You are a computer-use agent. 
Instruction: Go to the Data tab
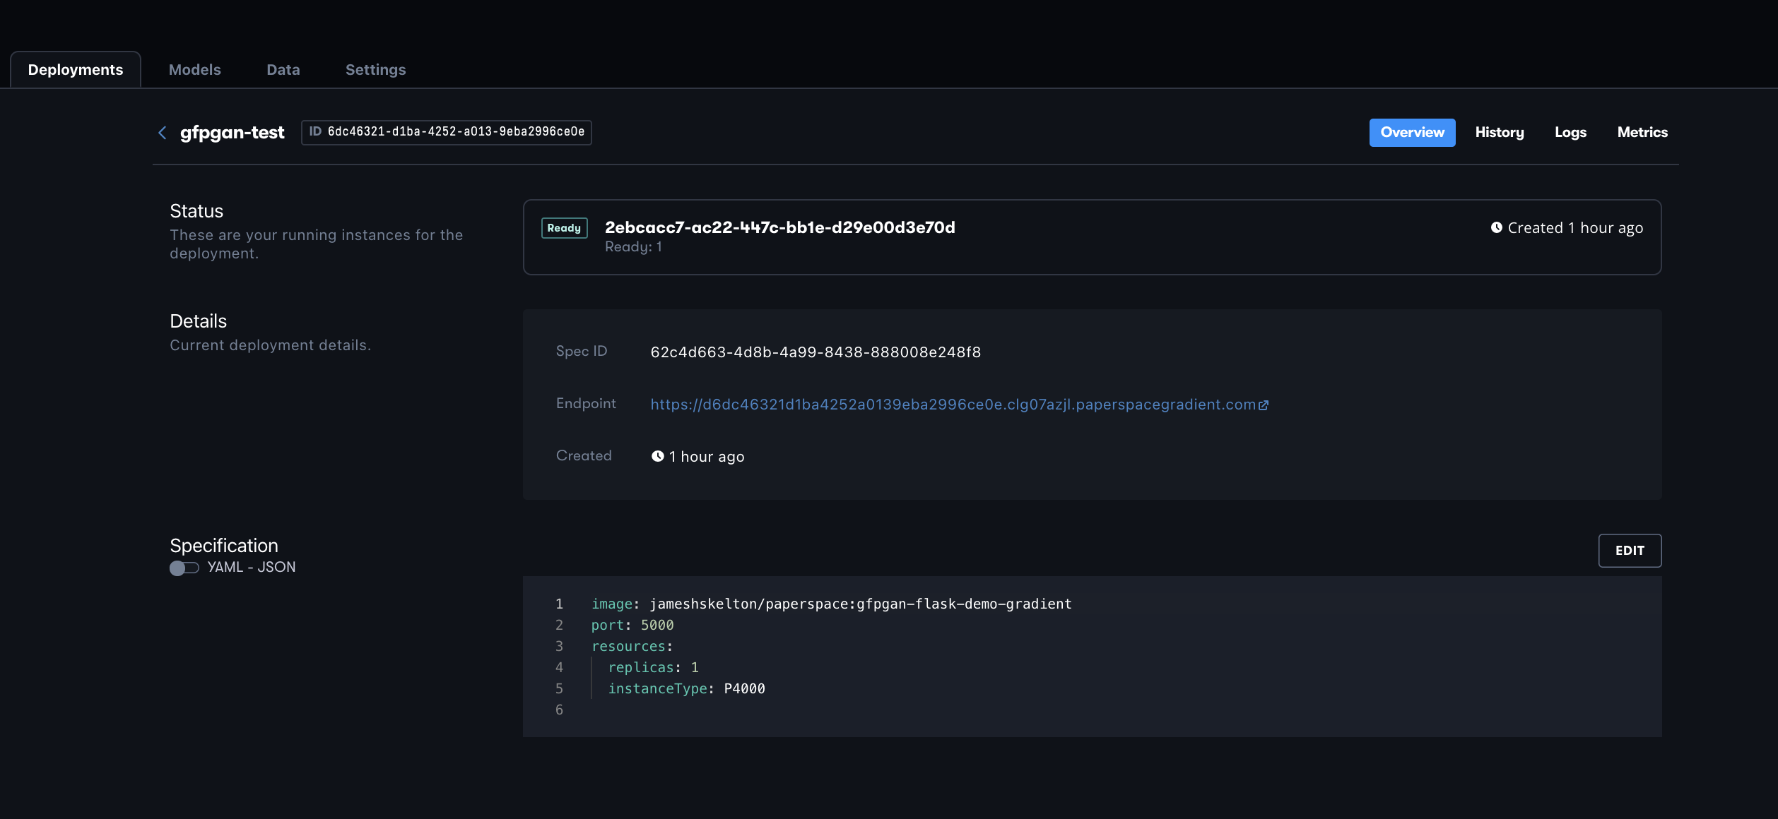(x=283, y=70)
